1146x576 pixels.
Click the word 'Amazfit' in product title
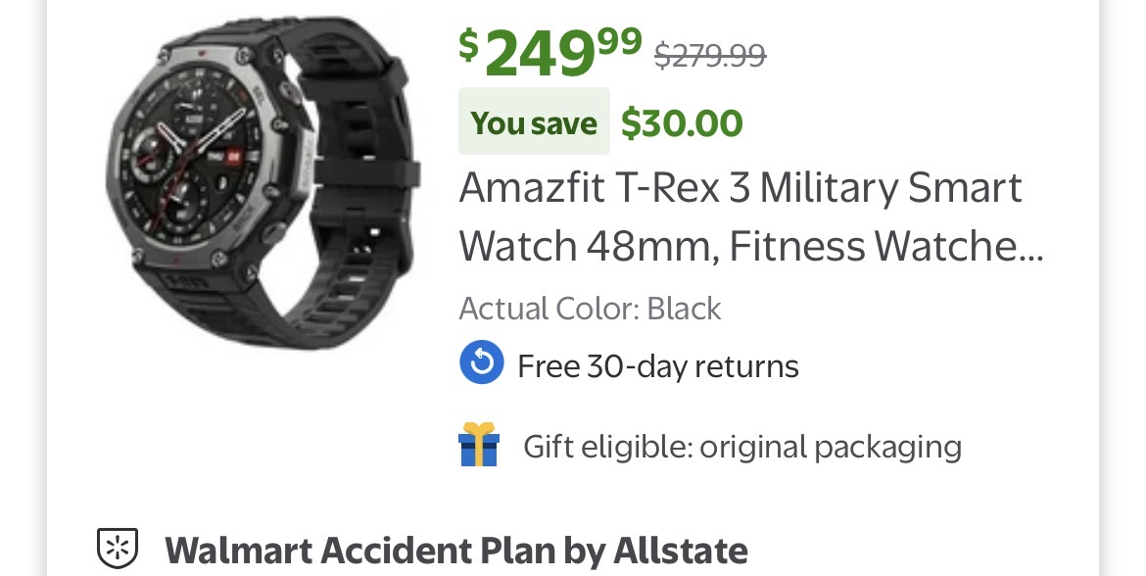(532, 188)
